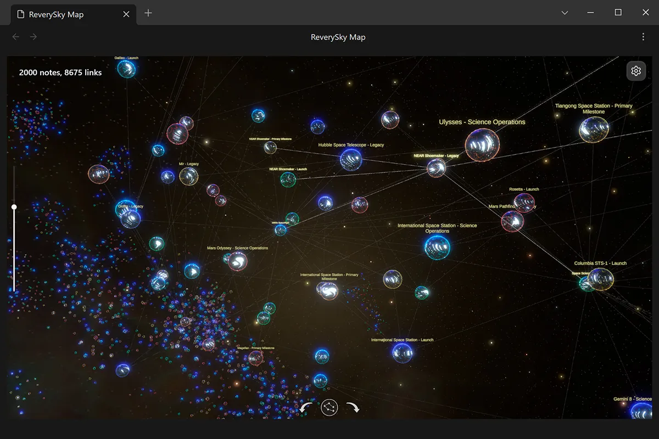659x439 pixels.
Task: Click the Gemini 8 - Science node
Action: (x=640, y=410)
